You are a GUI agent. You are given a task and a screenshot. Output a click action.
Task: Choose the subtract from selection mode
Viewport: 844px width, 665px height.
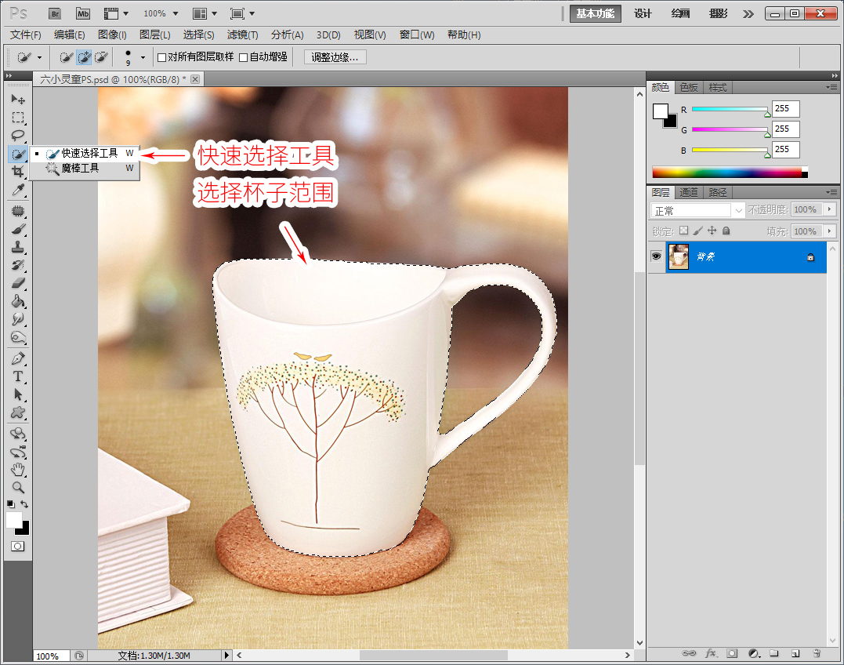click(x=101, y=57)
